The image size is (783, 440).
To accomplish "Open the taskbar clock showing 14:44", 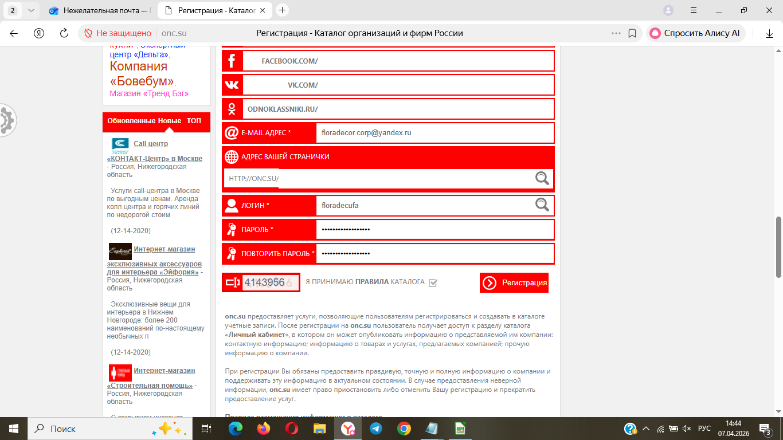I will click(x=733, y=429).
